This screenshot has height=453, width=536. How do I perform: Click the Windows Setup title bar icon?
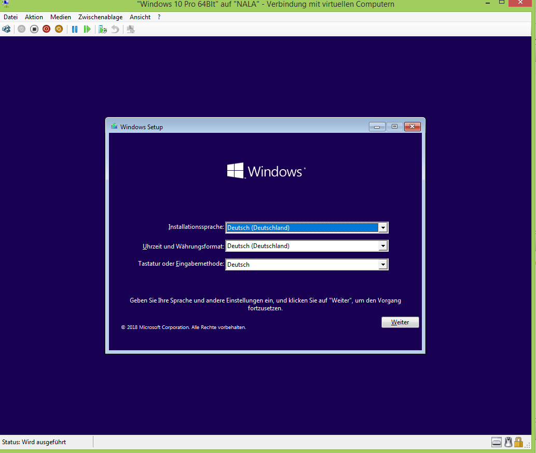114,127
